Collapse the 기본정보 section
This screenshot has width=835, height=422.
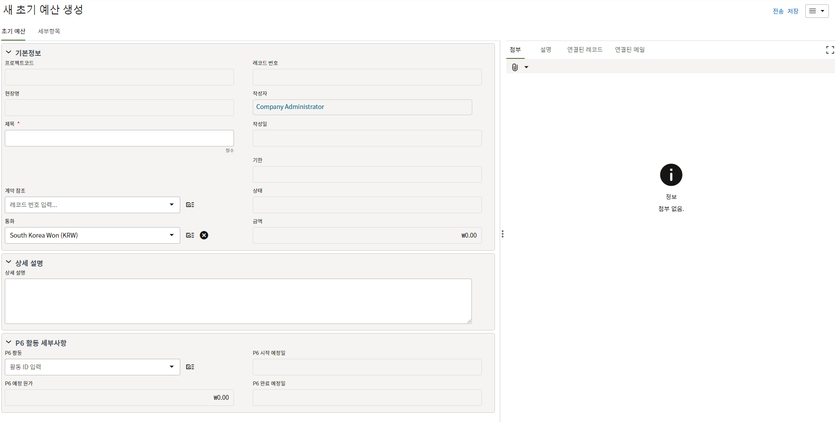click(x=8, y=52)
